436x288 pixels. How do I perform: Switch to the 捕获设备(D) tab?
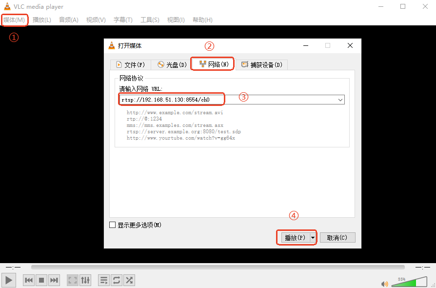click(x=262, y=64)
